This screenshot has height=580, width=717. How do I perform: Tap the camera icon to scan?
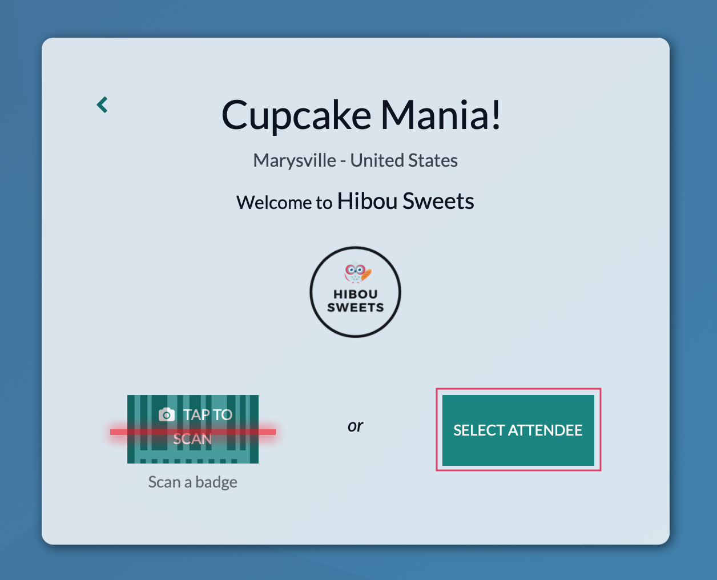(167, 414)
